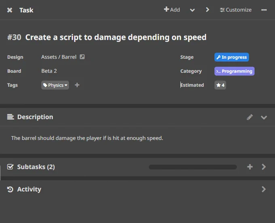Open the down chevron next to Add
This screenshot has height=223, width=275.
coord(192,10)
